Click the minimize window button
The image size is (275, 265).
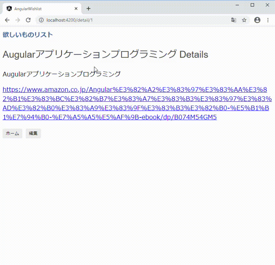pyautogui.click(x=237, y=5)
